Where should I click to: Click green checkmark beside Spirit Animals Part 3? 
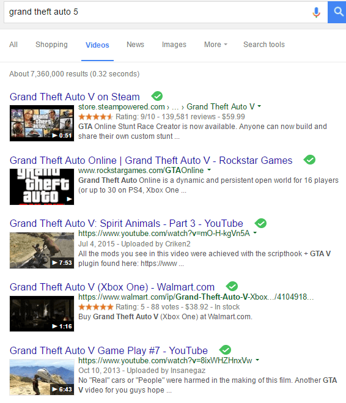pos(260,223)
